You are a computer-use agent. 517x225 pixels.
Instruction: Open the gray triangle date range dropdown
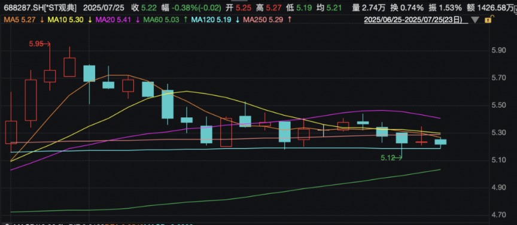pyautogui.click(x=475, y=20)
